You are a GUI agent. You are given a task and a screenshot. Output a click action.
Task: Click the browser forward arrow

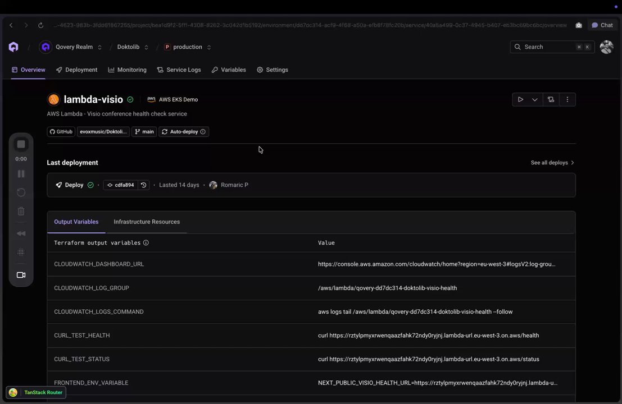(26, 25)
